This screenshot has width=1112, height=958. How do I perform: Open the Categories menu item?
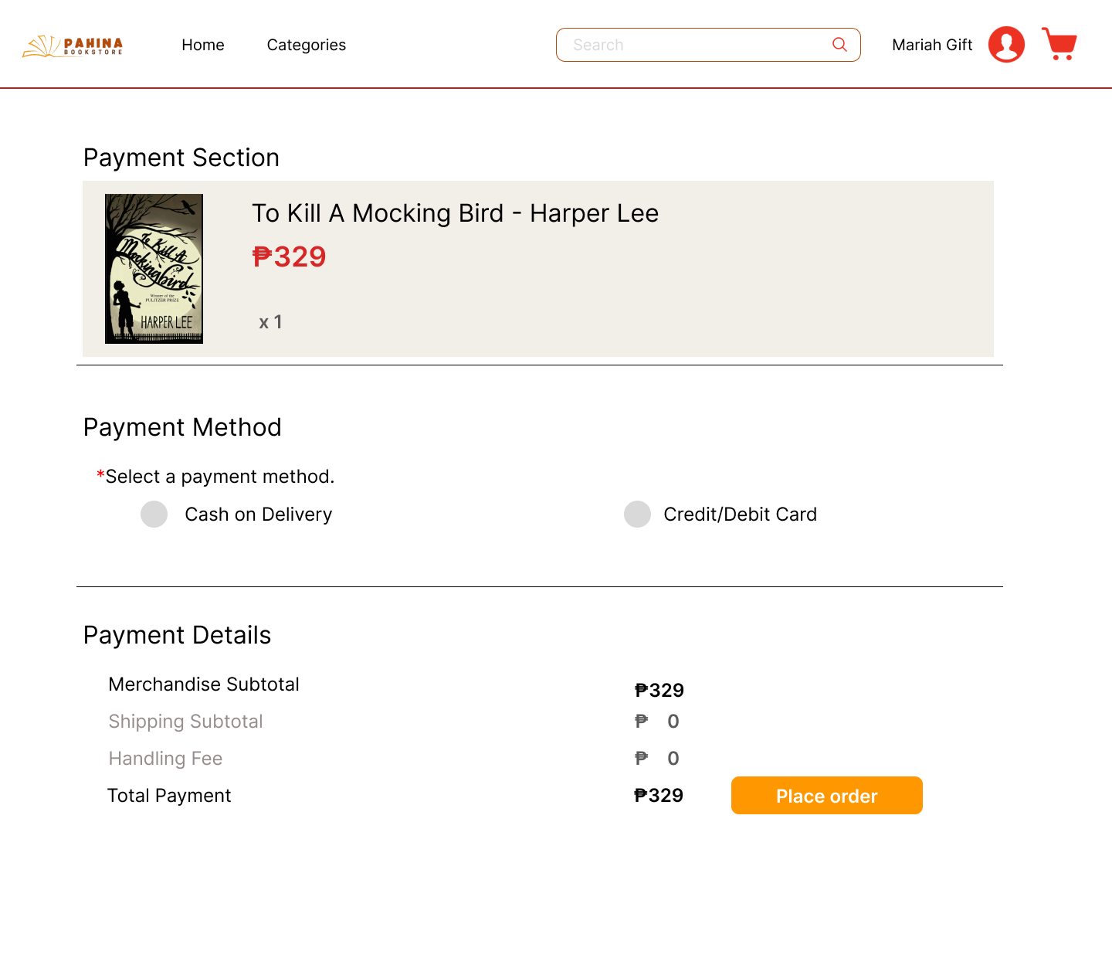(307, 45)
